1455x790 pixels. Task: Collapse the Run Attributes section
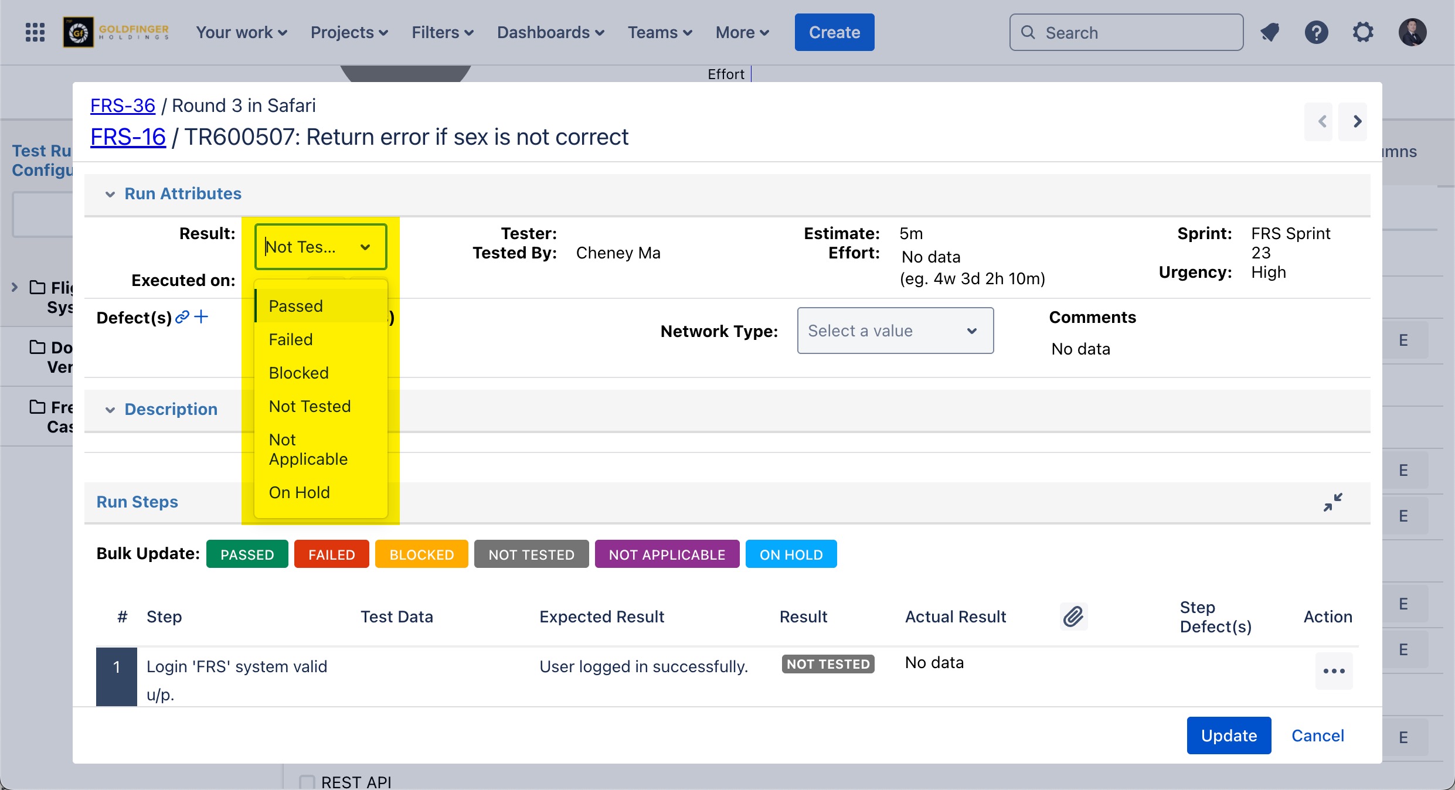pyautogui.click(x=110, y=194)
